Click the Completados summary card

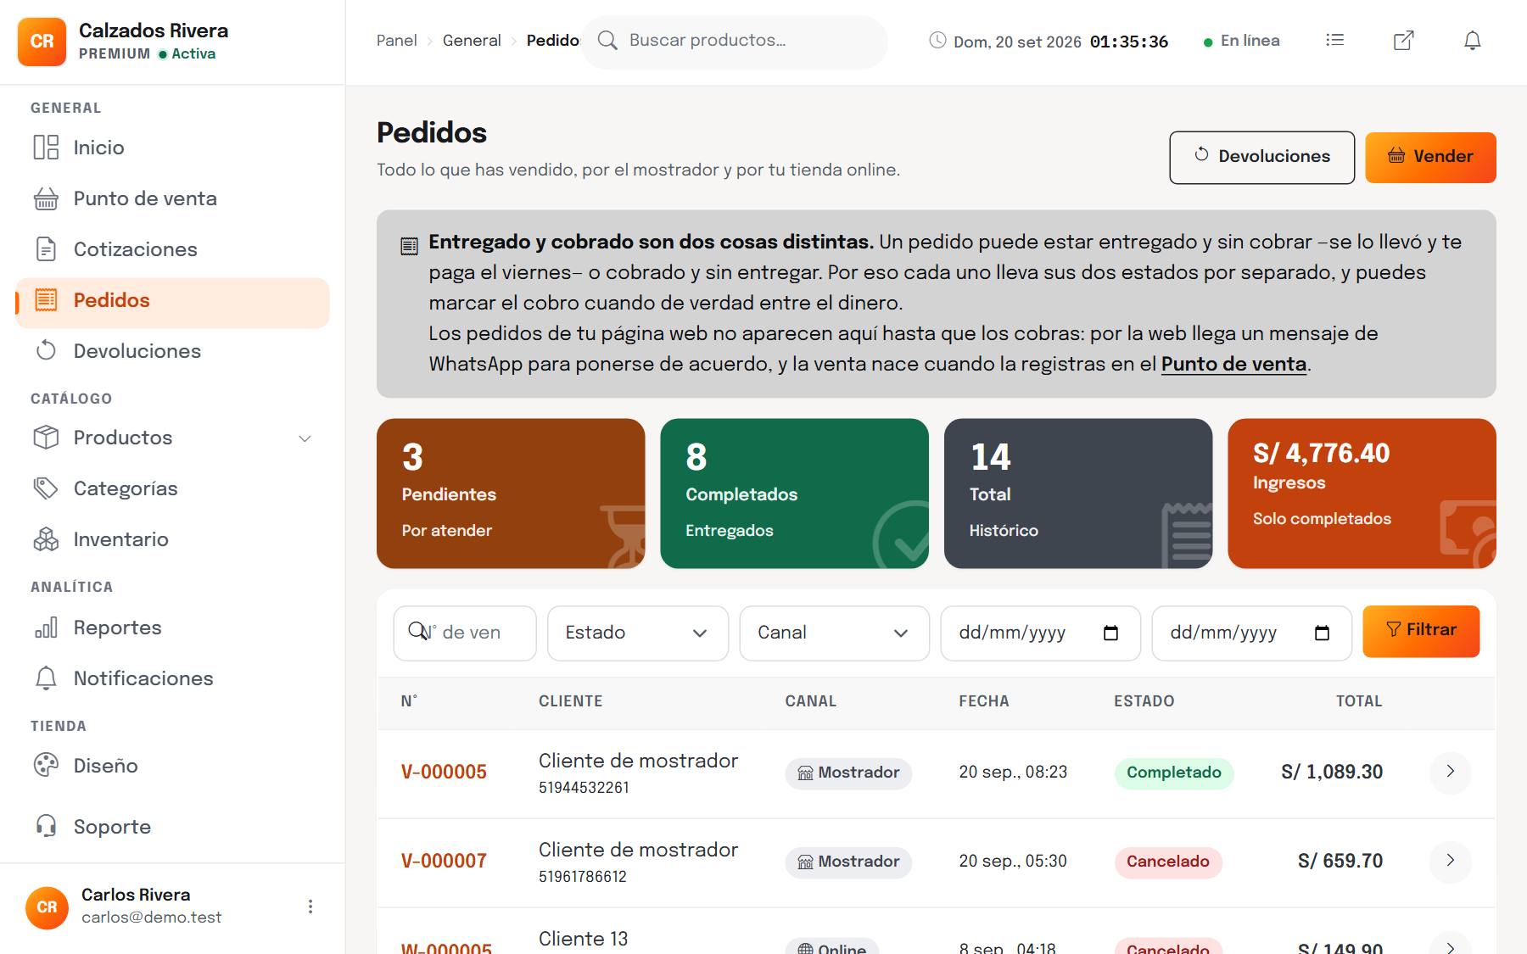(x=794, y=494)
